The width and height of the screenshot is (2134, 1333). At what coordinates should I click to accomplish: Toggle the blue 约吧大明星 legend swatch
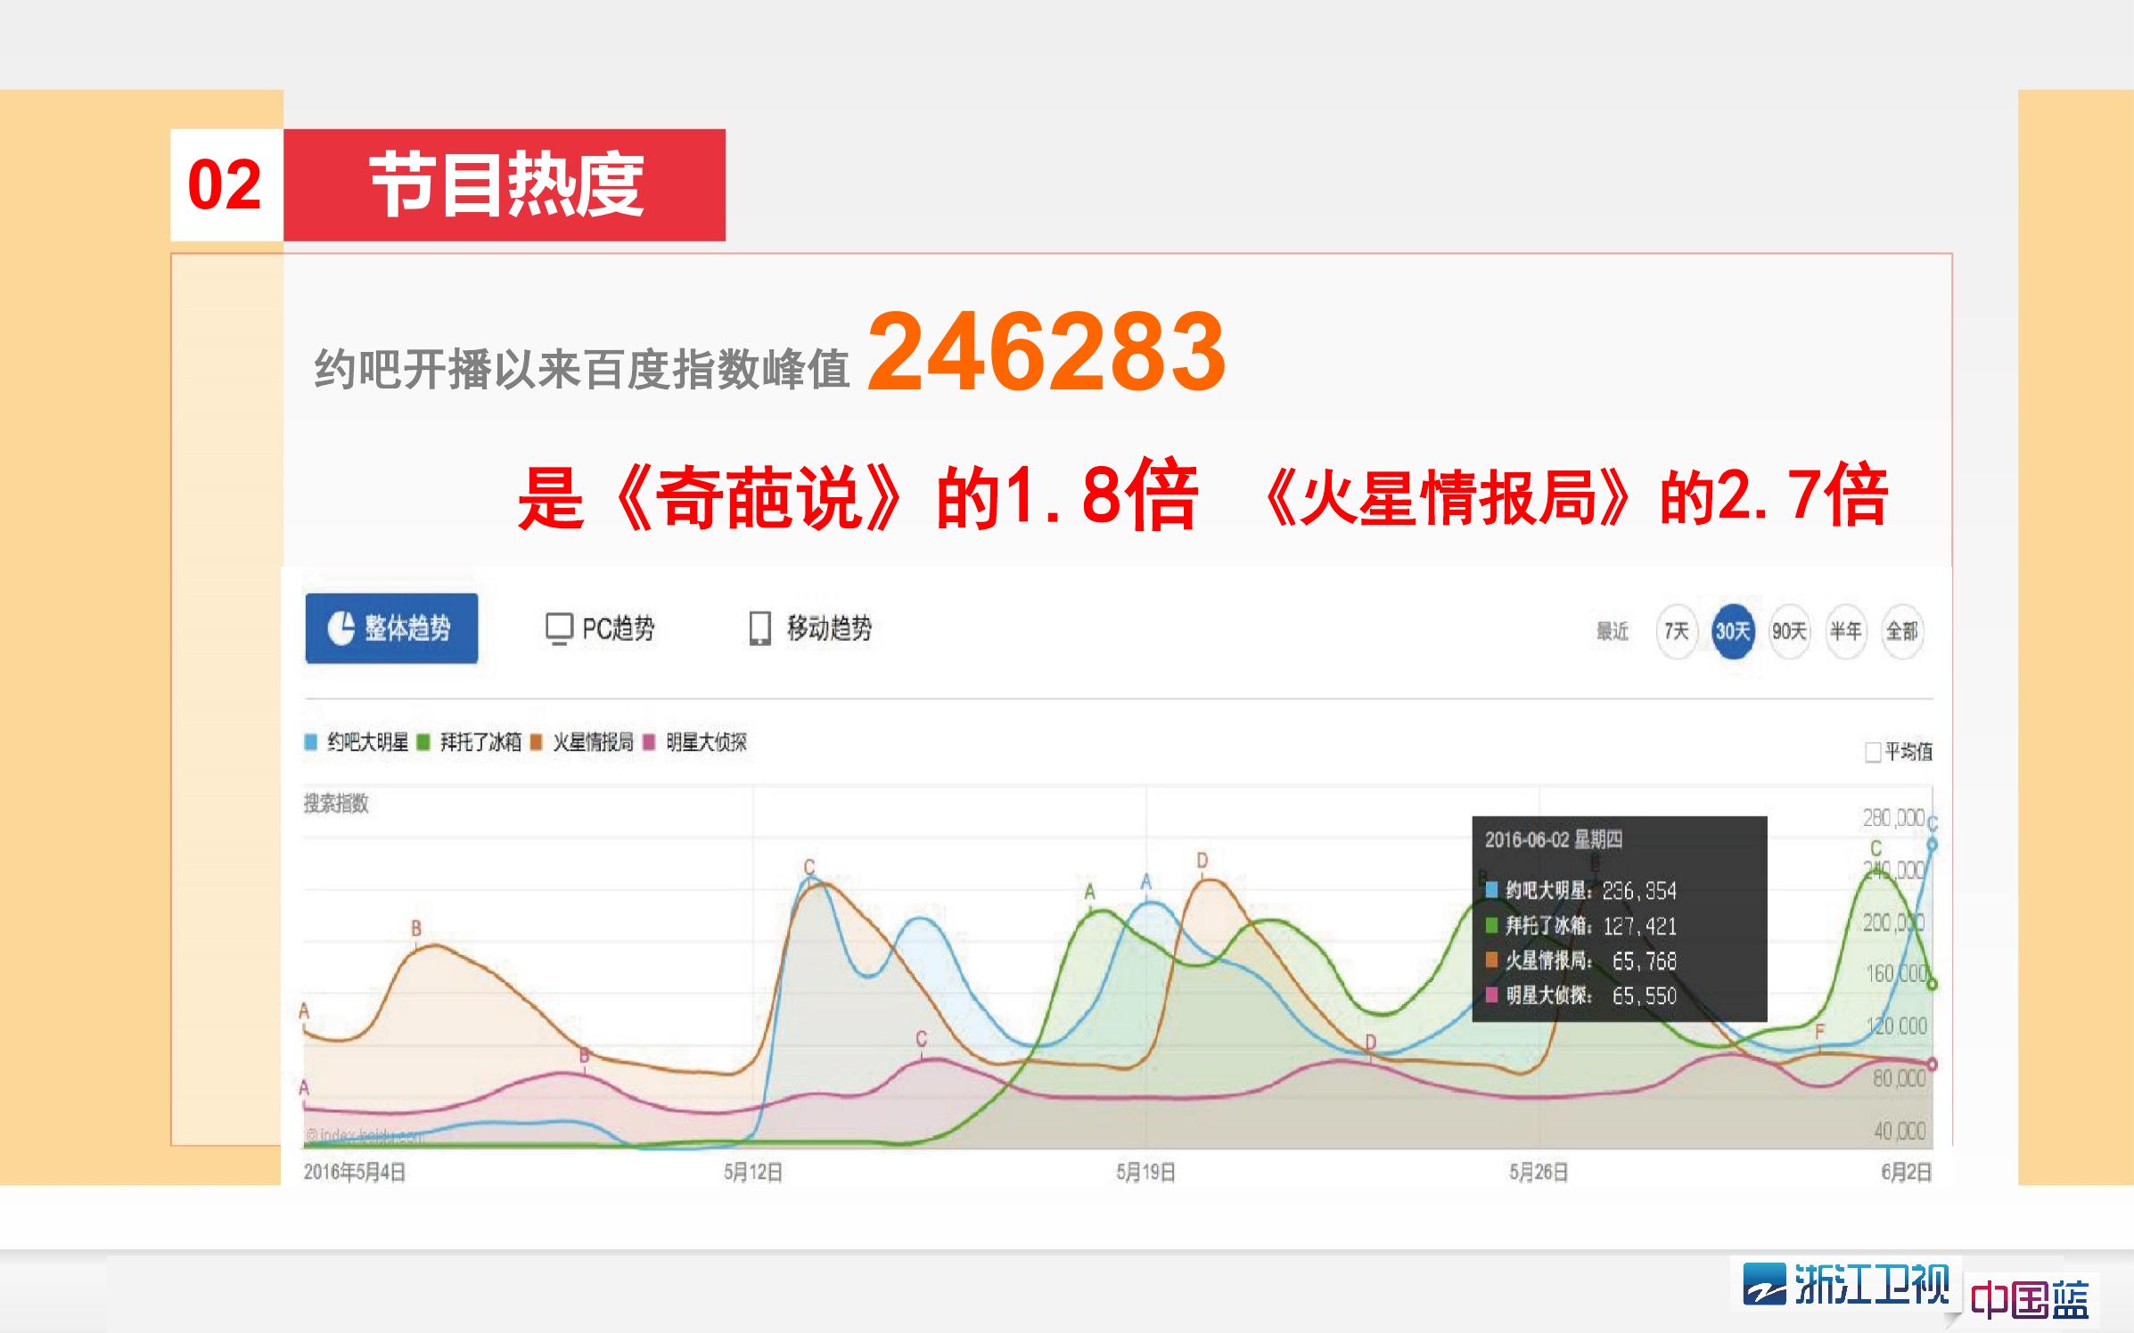pyautogui.click(x=311, y=742)
